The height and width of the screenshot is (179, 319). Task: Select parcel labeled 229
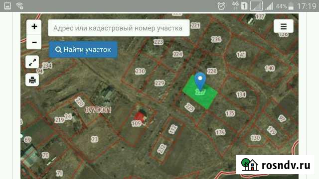coord(159,83)
